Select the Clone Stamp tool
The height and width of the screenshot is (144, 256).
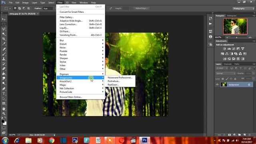pos(4,59)
